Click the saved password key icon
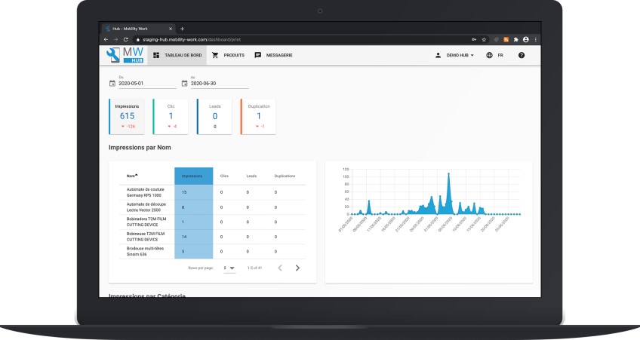Screen dimensions: 640x340 point(474,39)
